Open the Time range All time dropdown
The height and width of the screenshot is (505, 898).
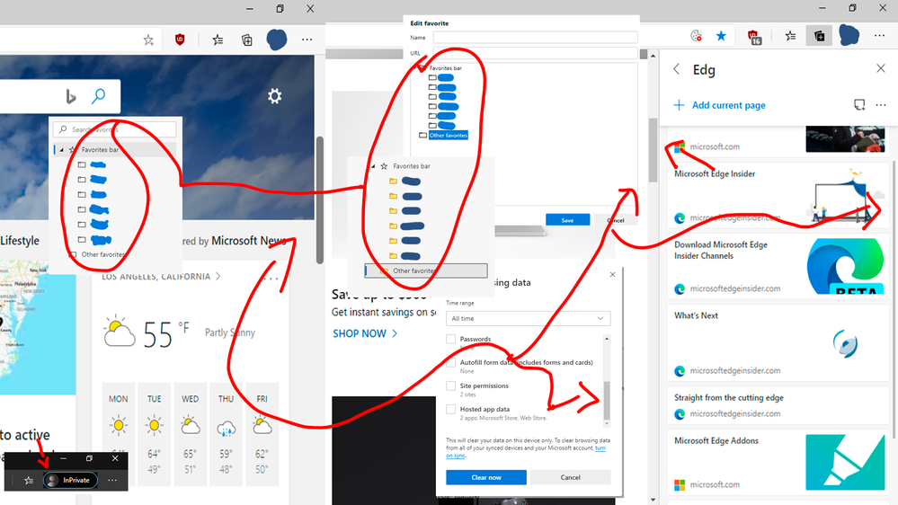point(528,318)
